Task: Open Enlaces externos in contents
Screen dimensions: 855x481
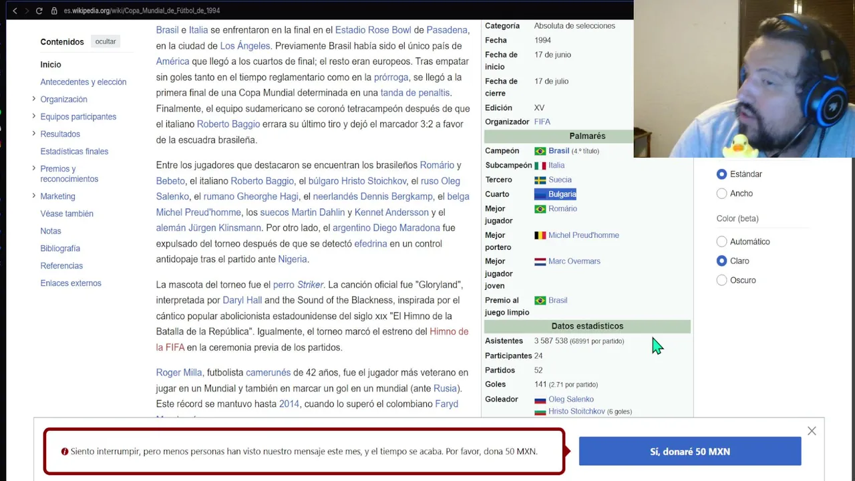Action: point(71,283)
